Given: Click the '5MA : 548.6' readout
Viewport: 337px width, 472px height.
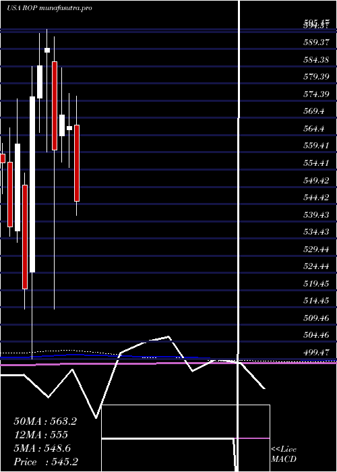Looking at the screenshot, I should click(x=42, y=448).
